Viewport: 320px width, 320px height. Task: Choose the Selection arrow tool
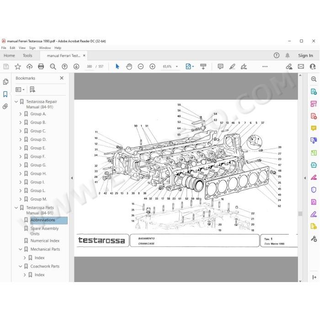117,67
